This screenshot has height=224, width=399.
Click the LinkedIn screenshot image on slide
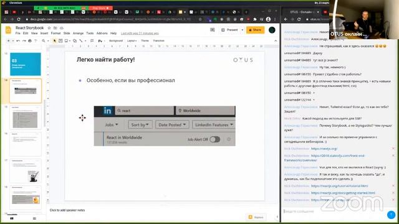click(165, 126)
